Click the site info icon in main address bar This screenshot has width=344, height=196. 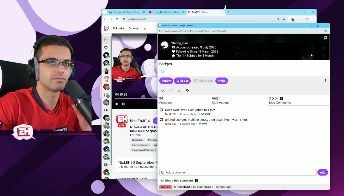click(x=124, y=19)
